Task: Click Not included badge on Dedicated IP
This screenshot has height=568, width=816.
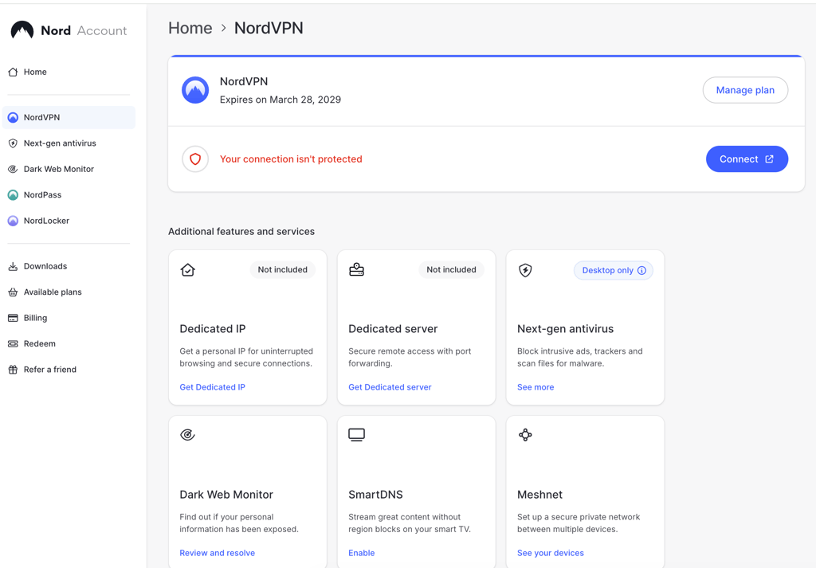Action: pos(283,269)
